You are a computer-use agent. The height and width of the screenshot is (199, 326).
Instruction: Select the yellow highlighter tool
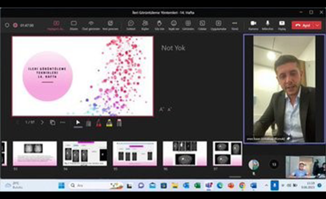pyautogui.click(x=109, y=123)
